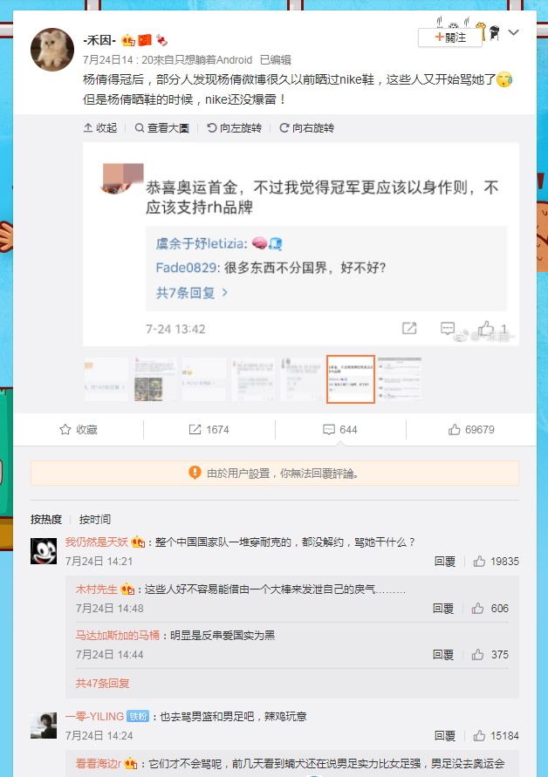Reply to 马达加斯加的马桶 comment
548x777 pixels.
pos(443,655)
